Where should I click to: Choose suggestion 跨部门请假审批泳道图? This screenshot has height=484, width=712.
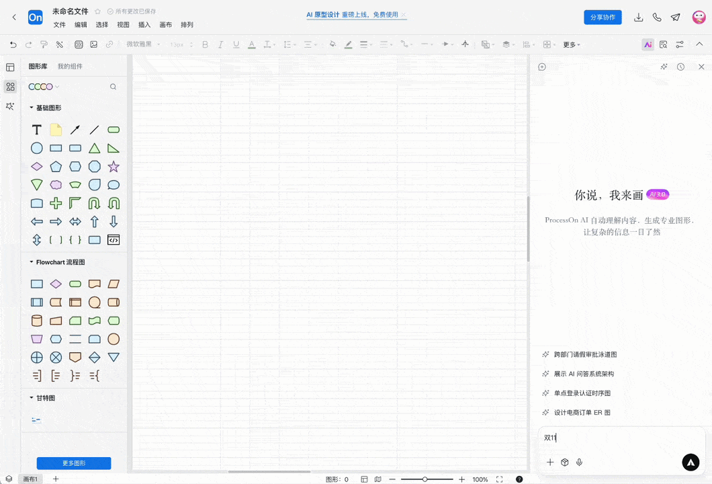[585, 354]
